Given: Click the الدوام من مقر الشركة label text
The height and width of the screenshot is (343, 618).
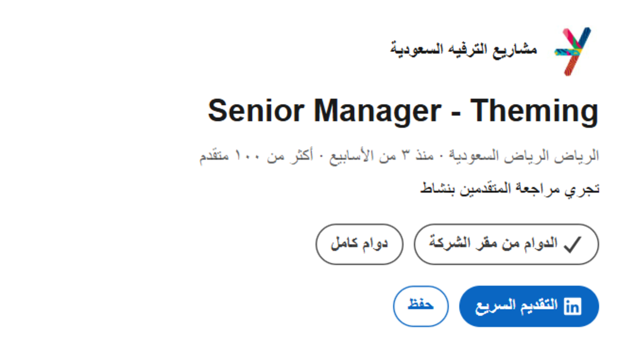Looking at the screenshot, I should [493, 244].
